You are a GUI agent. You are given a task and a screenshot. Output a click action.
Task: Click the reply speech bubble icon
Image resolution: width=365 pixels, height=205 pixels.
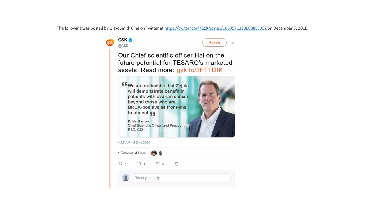(121, 164)
